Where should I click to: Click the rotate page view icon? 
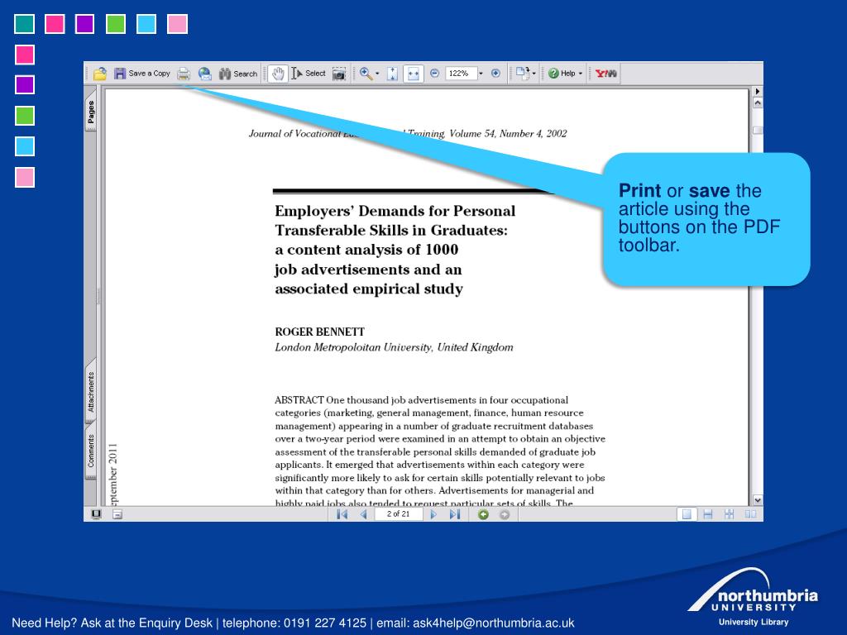click(523, 73)
